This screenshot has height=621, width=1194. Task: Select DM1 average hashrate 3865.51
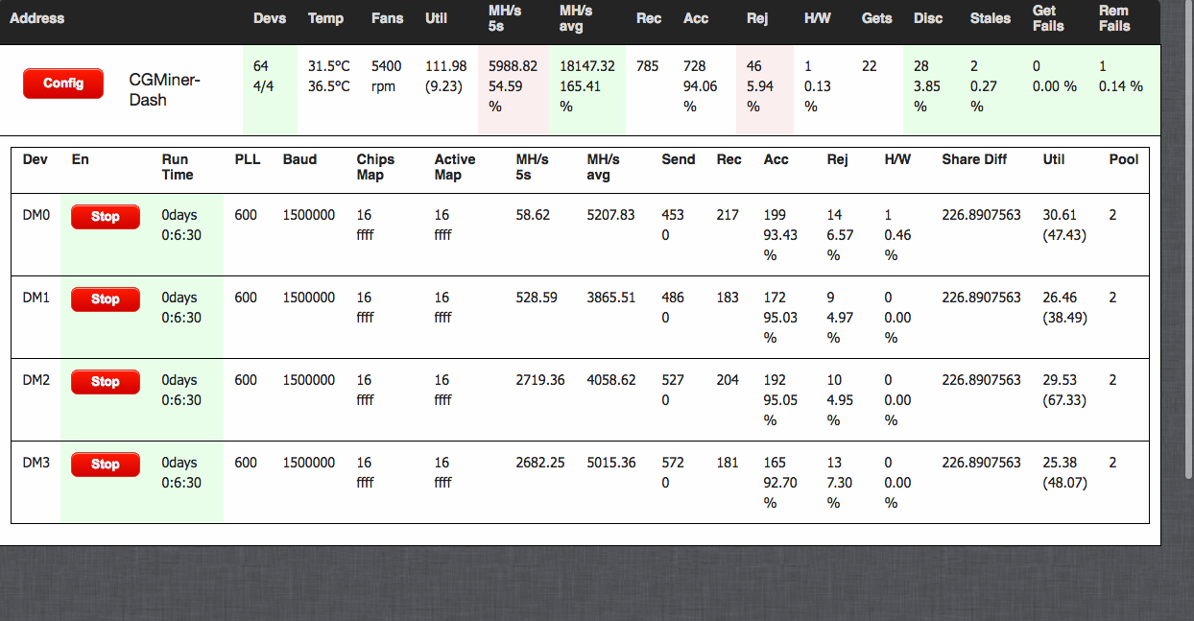611,298
